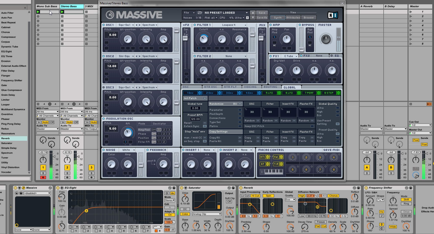Enable EQ Eight band 1 checkbox

(73, 231)
